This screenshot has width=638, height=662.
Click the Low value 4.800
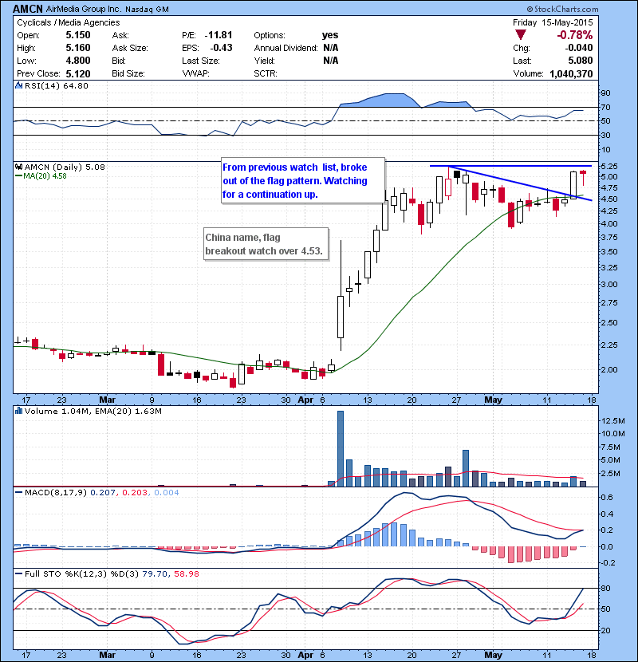(78, 61)
